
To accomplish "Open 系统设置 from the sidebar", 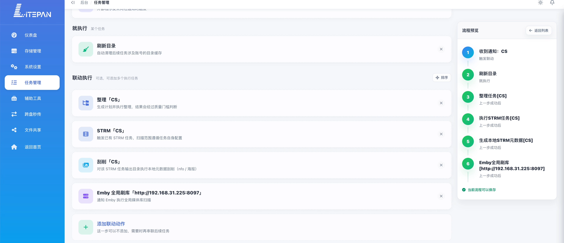I will coord(32,67).
